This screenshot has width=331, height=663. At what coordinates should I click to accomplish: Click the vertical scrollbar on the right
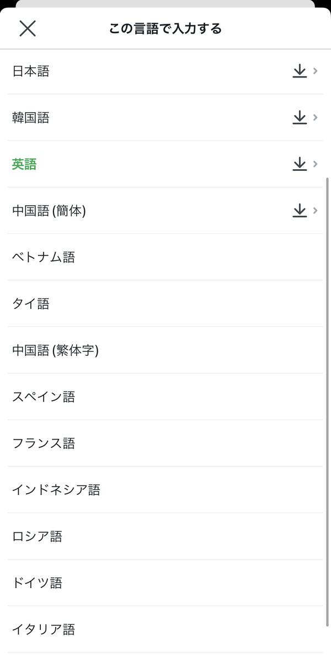(328, 401)
